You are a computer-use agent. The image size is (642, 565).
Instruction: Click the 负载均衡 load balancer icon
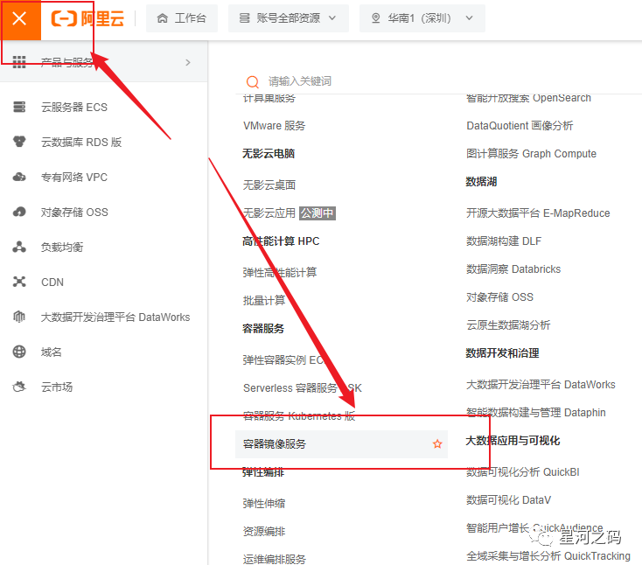click(x=19, y=247)
